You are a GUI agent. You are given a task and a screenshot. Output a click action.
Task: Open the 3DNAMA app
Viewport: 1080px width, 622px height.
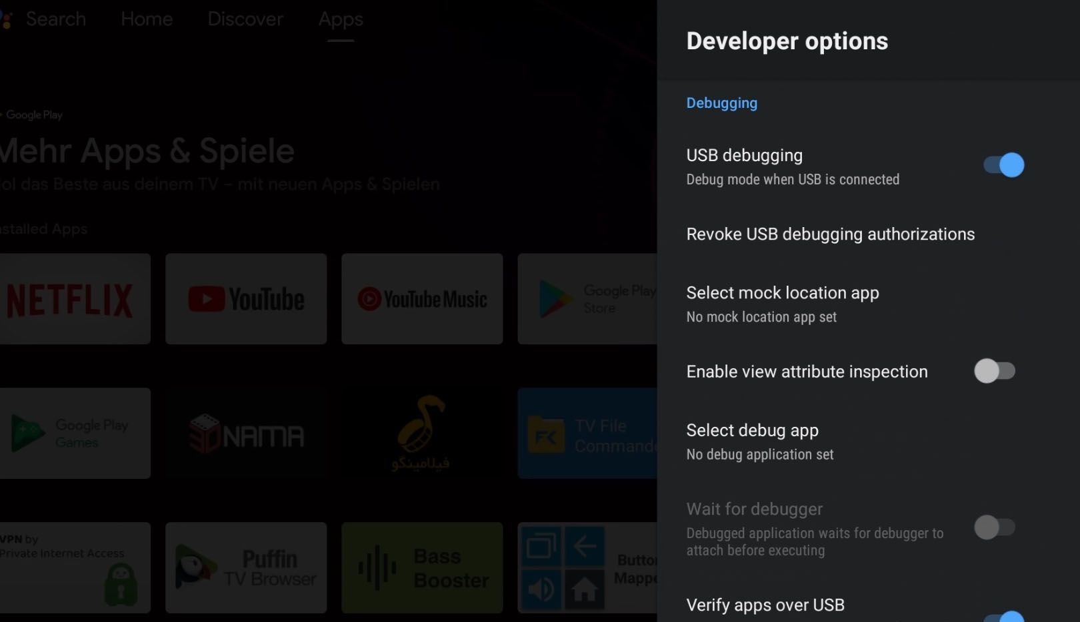(x=245, y=433)
